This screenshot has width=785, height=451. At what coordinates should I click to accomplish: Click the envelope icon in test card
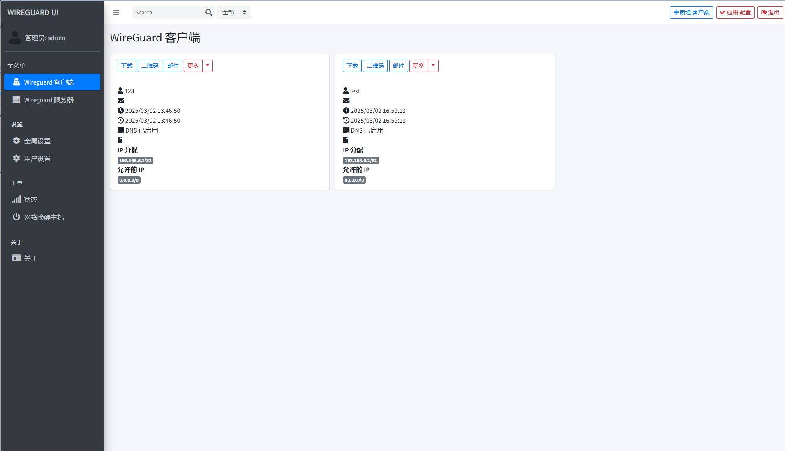tap(346, 101)
